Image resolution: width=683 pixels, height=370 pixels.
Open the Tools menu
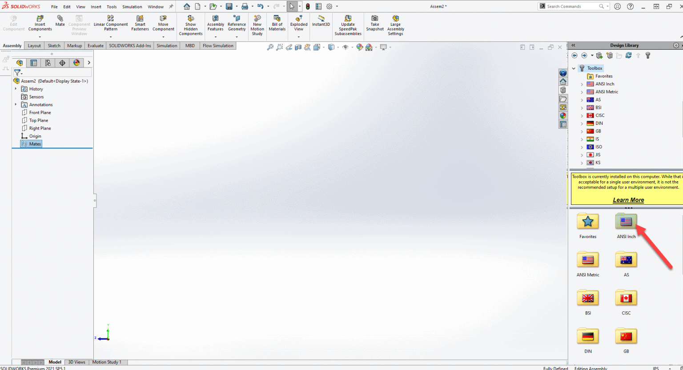point(112,7)
